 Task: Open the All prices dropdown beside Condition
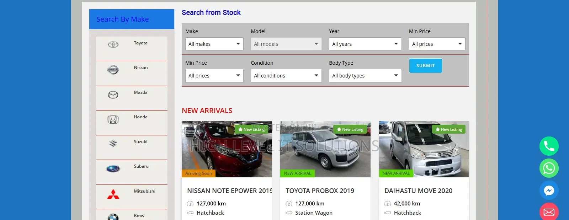click(x=214, y=76)
